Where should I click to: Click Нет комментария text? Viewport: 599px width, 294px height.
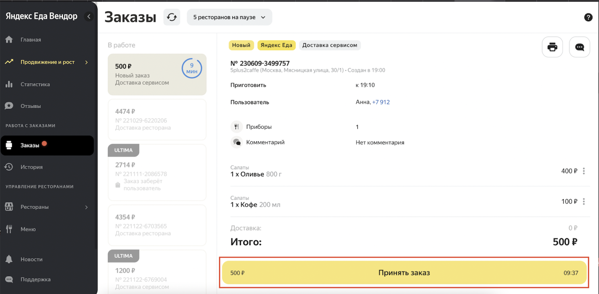click(380, 142)
